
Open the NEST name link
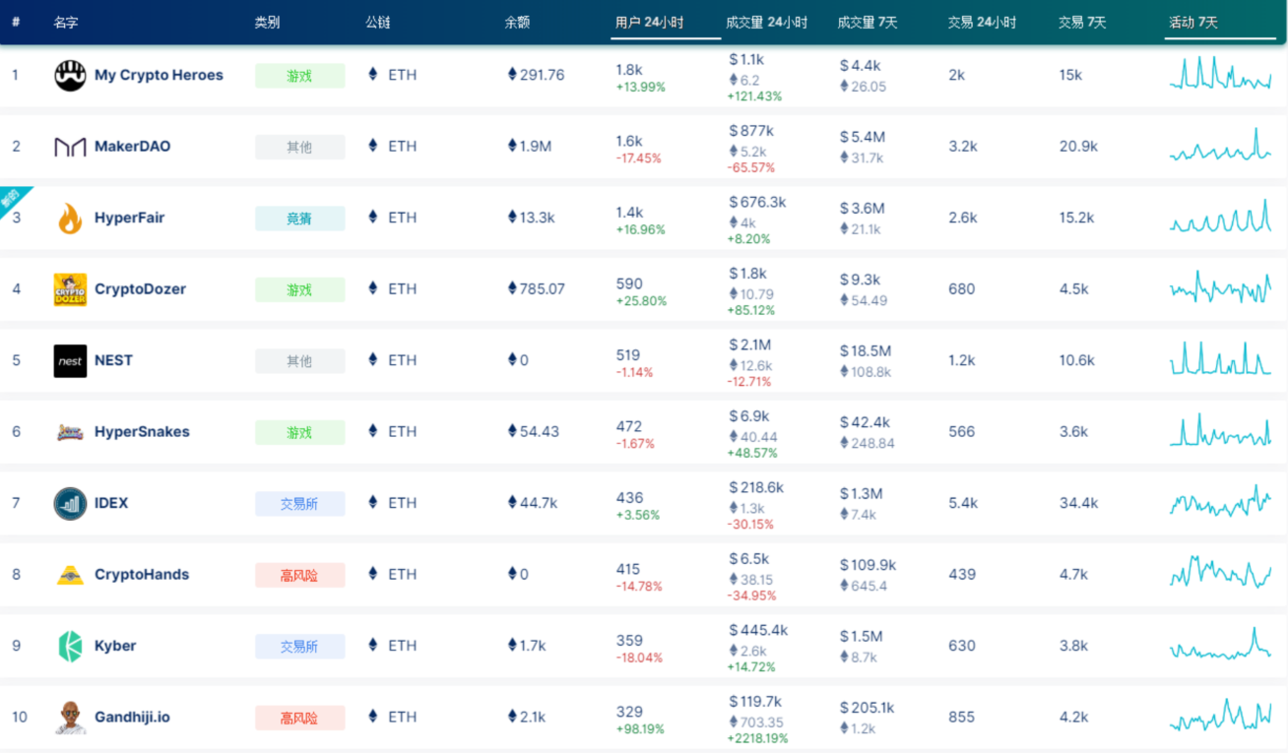113,360
